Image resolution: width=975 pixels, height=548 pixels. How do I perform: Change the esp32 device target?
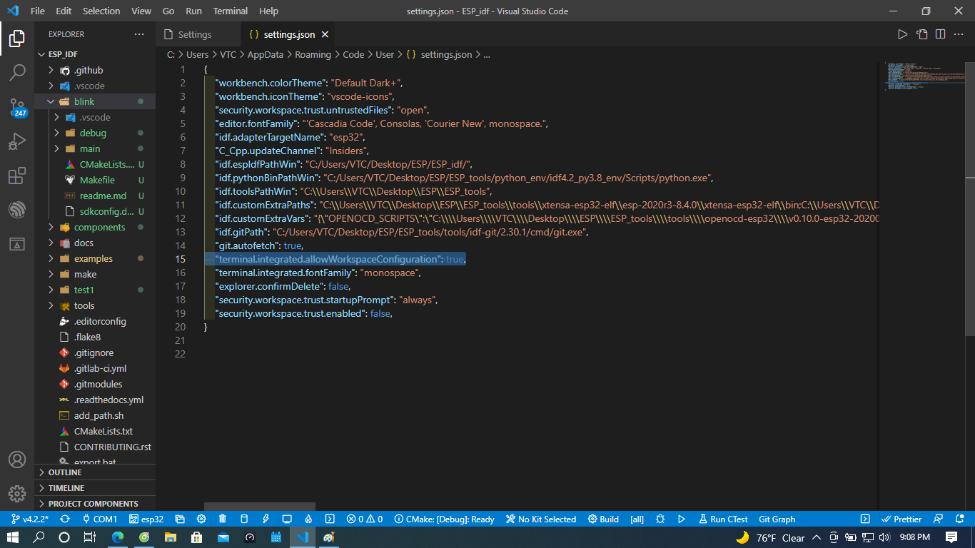[x=146, y=519]
